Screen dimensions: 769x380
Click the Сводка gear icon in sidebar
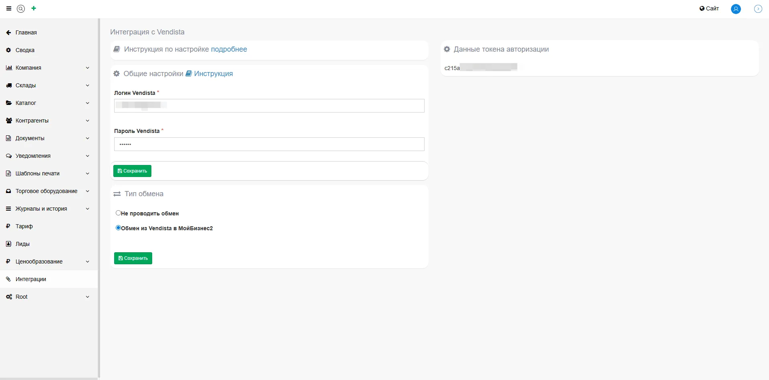click(8, 50)
